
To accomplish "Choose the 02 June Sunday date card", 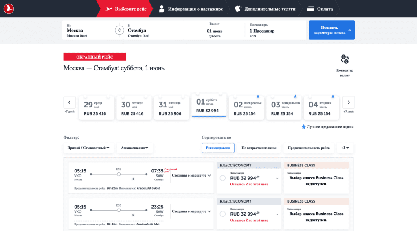I will point(246,108).
